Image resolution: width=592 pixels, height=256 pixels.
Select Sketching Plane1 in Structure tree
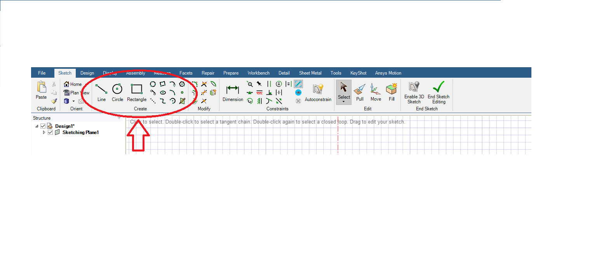pyautogui.click(x=80, y=132)
